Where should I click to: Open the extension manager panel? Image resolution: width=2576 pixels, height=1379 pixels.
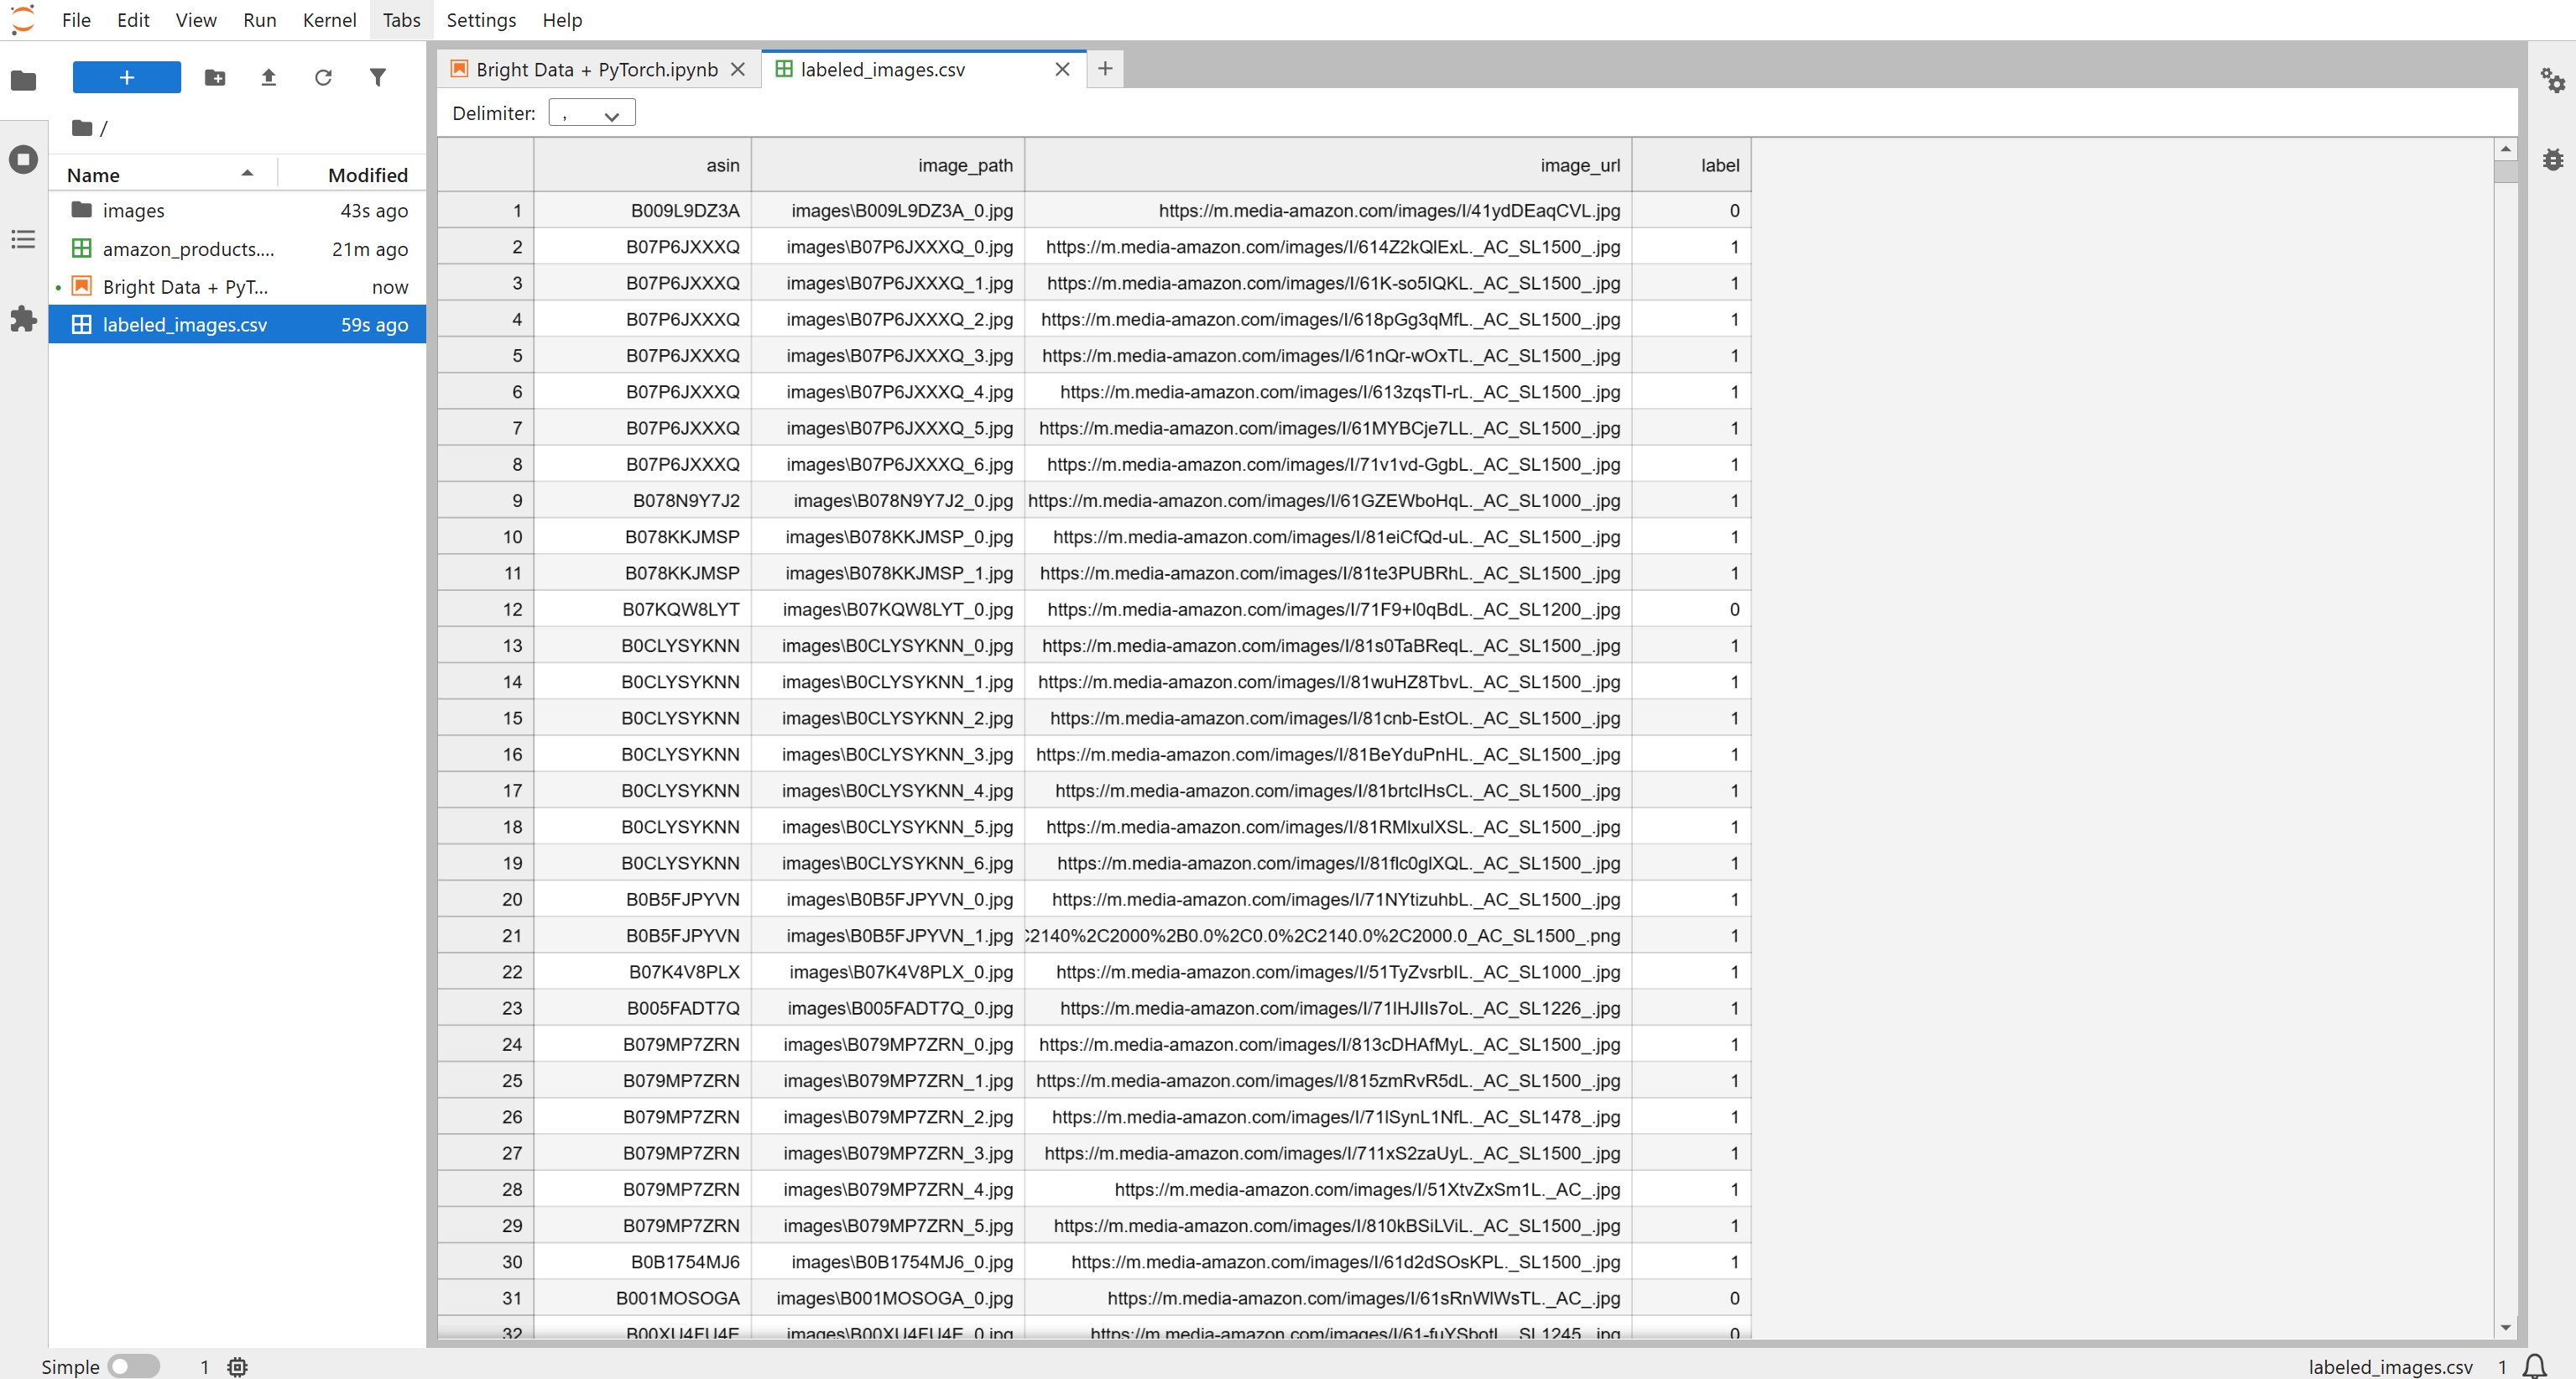[23, 319]
